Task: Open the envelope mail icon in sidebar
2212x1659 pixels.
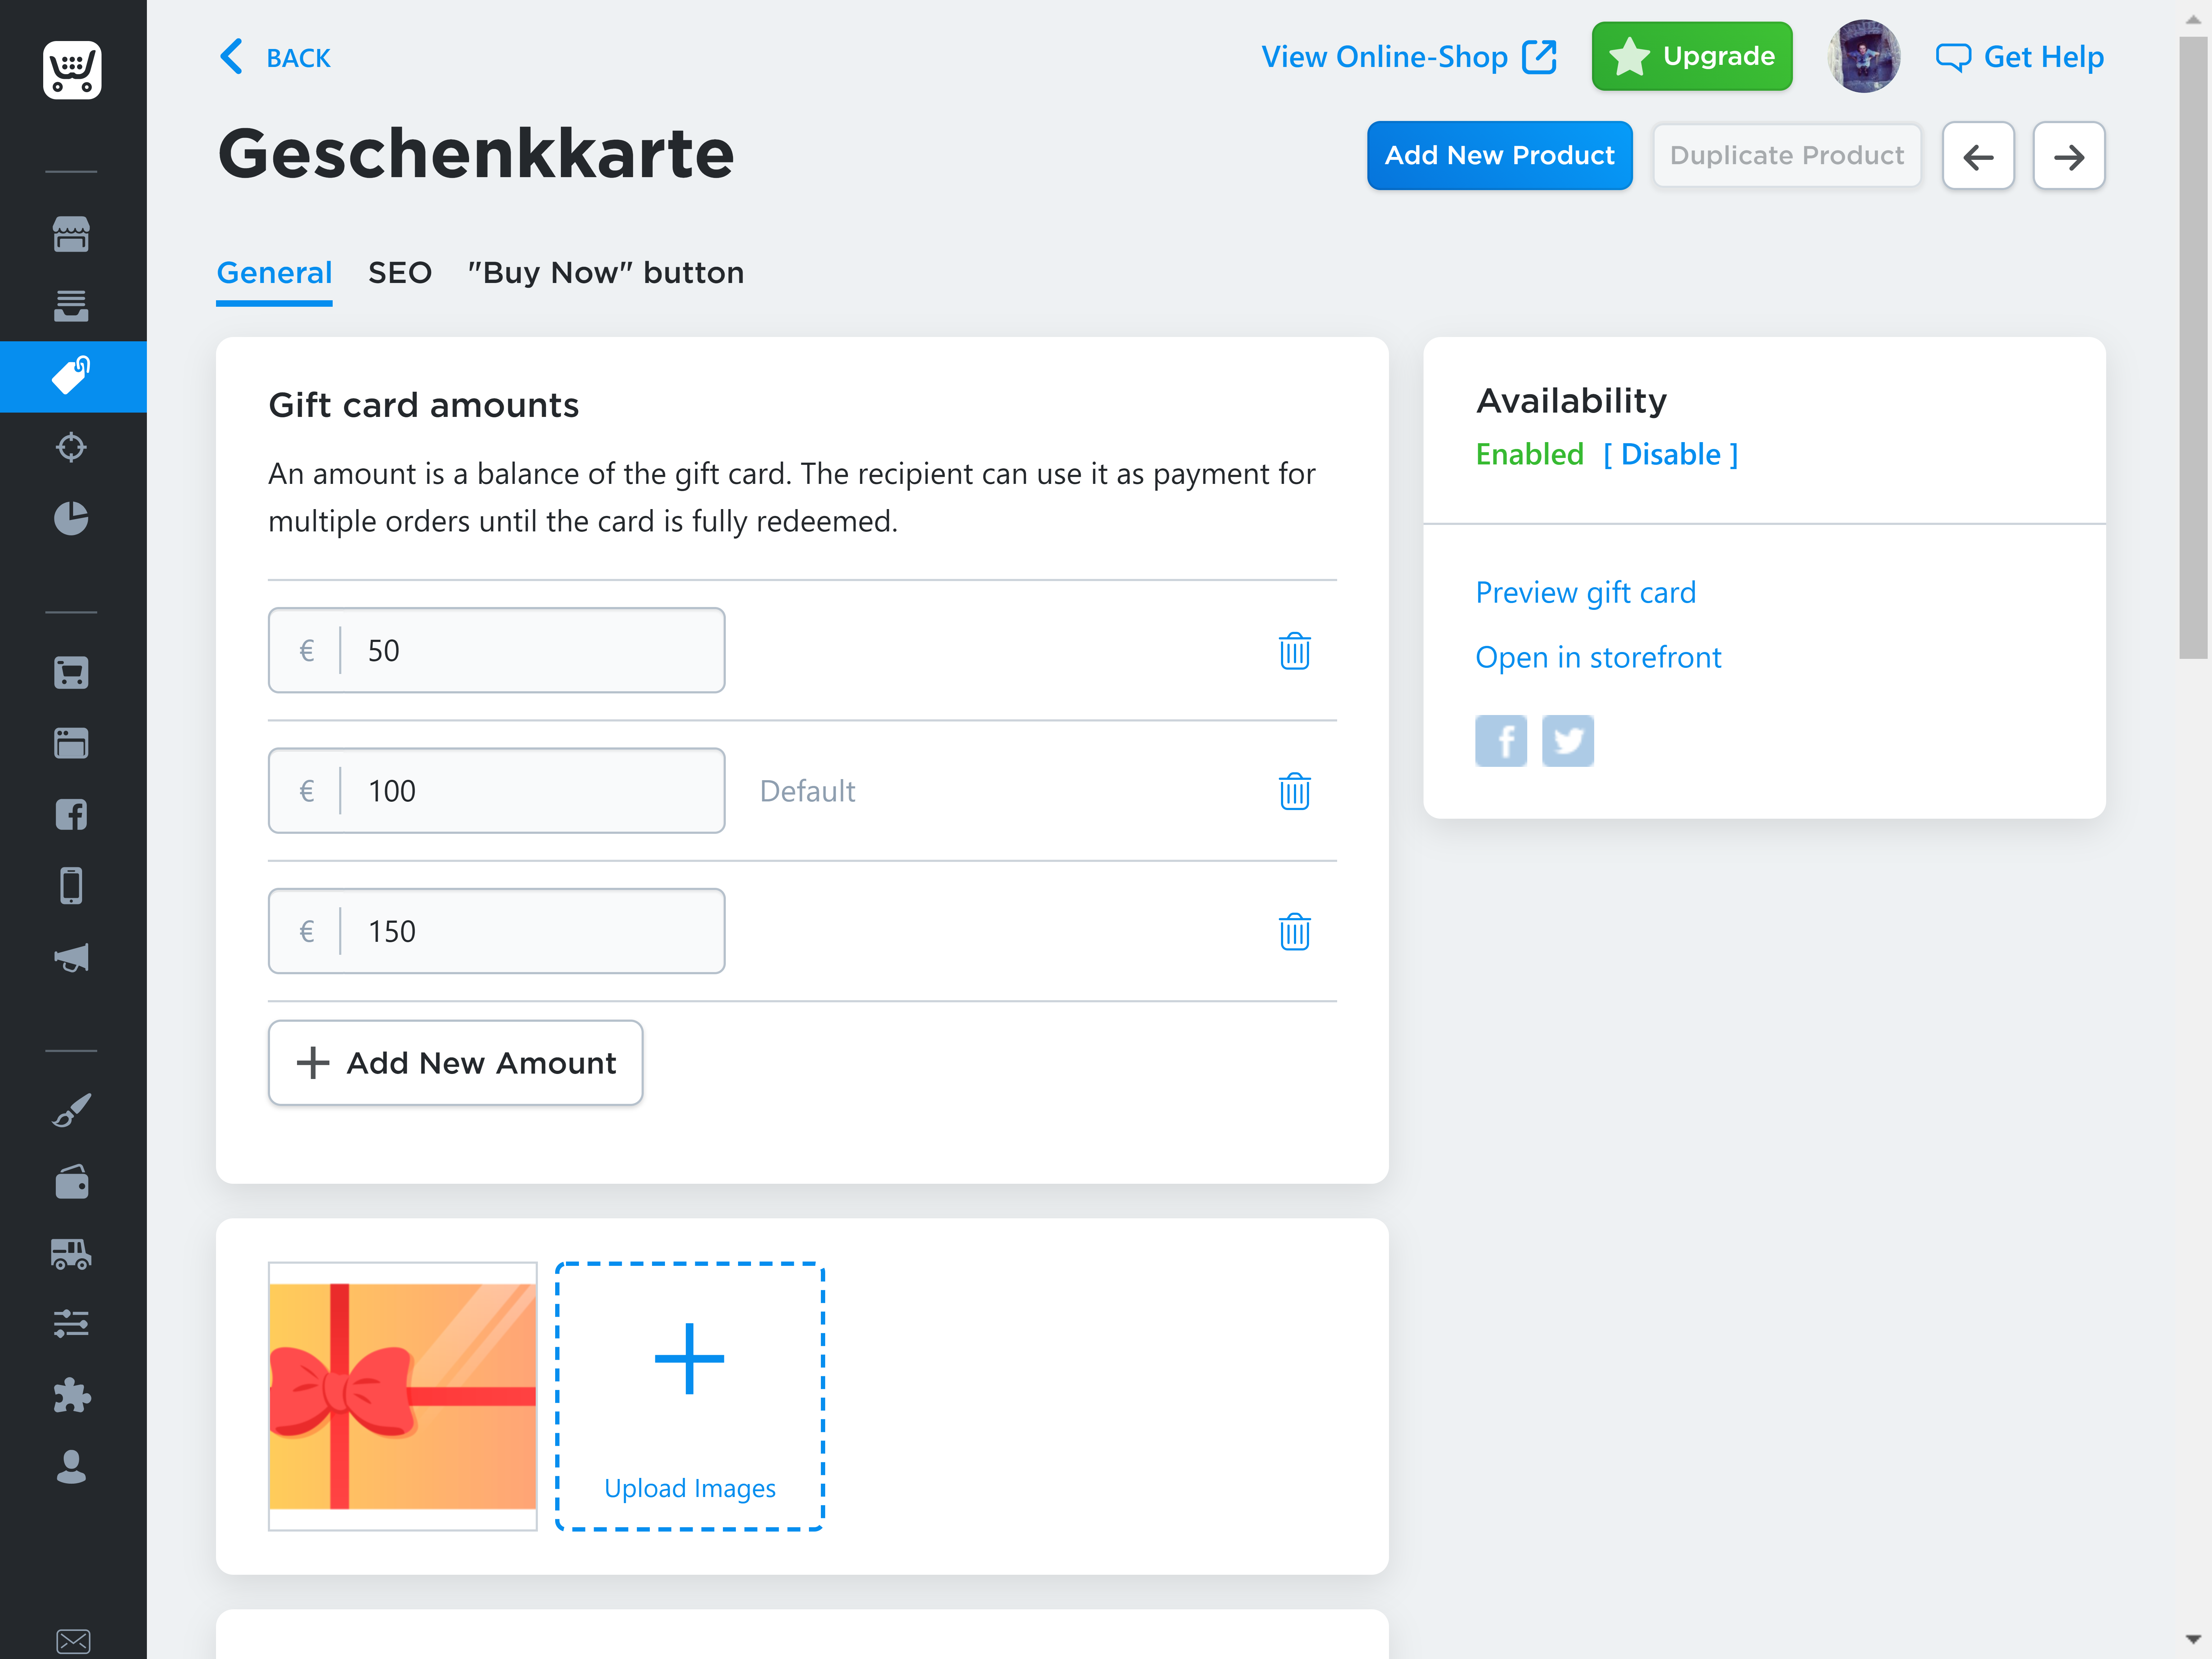Action: [73, 1641]
